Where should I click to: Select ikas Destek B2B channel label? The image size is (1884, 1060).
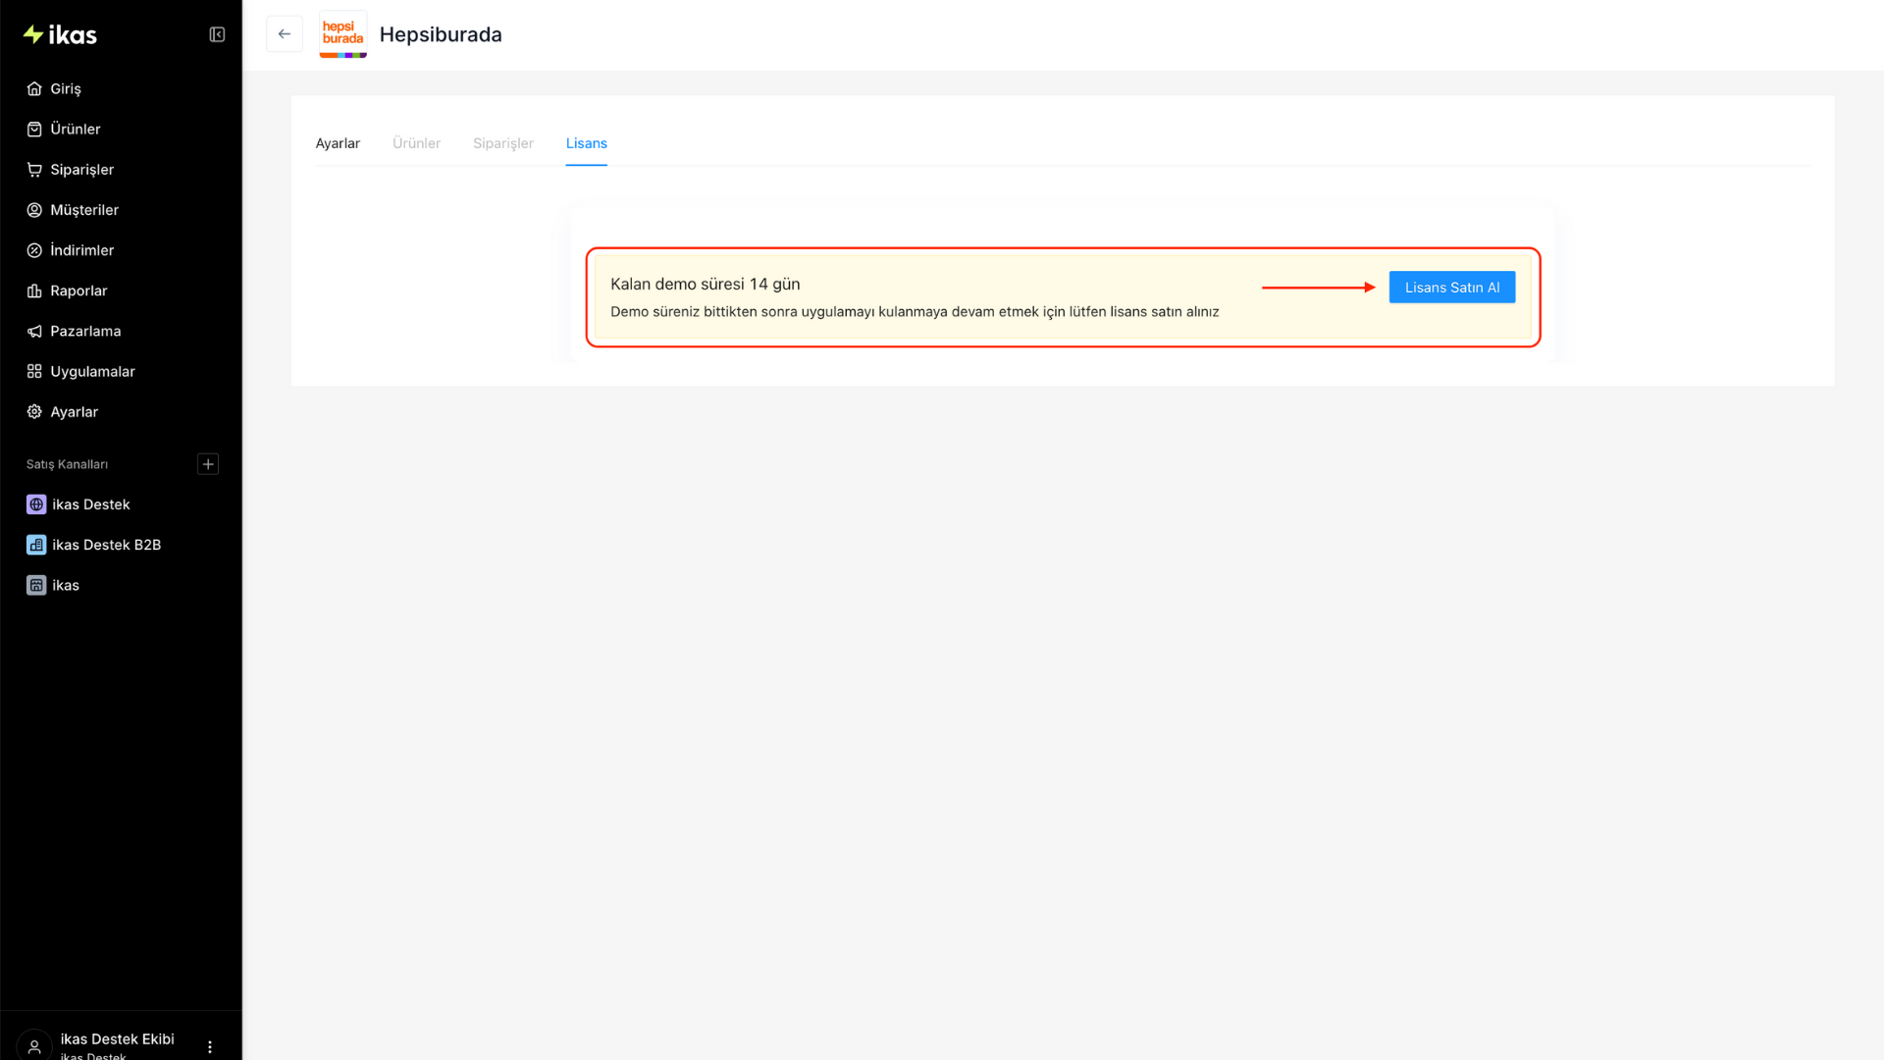point(106,545)
